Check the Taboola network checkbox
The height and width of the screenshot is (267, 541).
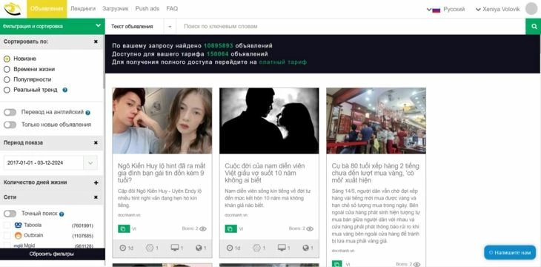pyautogui.click(x=7, y=225)
